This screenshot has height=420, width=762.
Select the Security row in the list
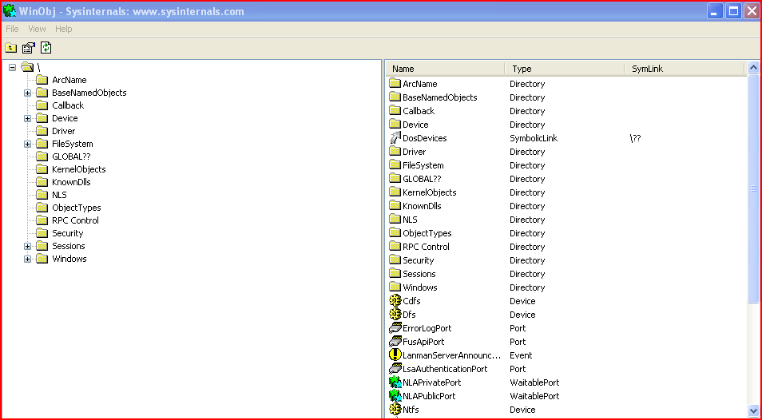[566, 260]
